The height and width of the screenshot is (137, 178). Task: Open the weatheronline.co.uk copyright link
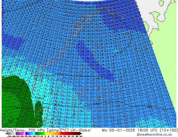[x=154, y=134]
